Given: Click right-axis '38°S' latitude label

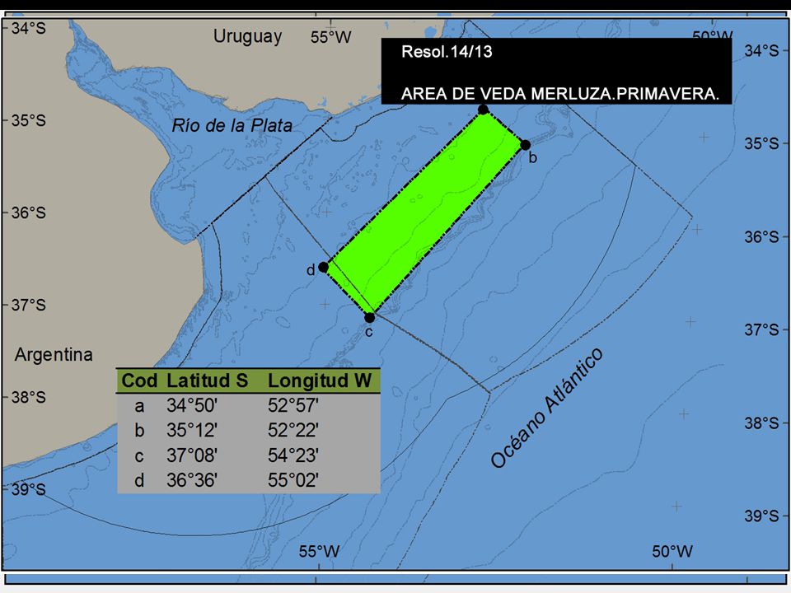Looking at the screenshot, I should (761, 423).
